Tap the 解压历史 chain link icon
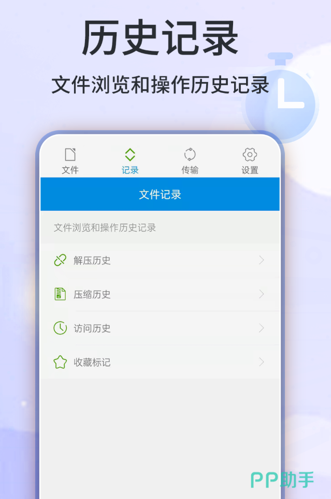Screen dimensions: 331x499 coord(60,260)
